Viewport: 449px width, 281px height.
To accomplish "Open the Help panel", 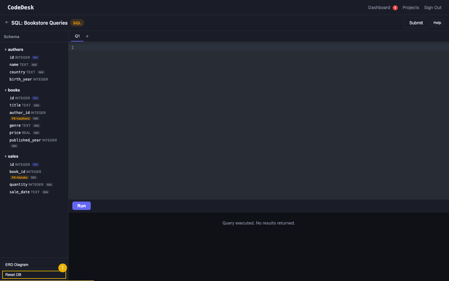I will 437,23.
